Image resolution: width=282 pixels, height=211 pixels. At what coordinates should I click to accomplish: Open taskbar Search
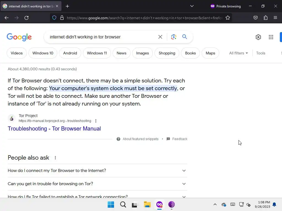pyautogui.click(x=123, y=204)
